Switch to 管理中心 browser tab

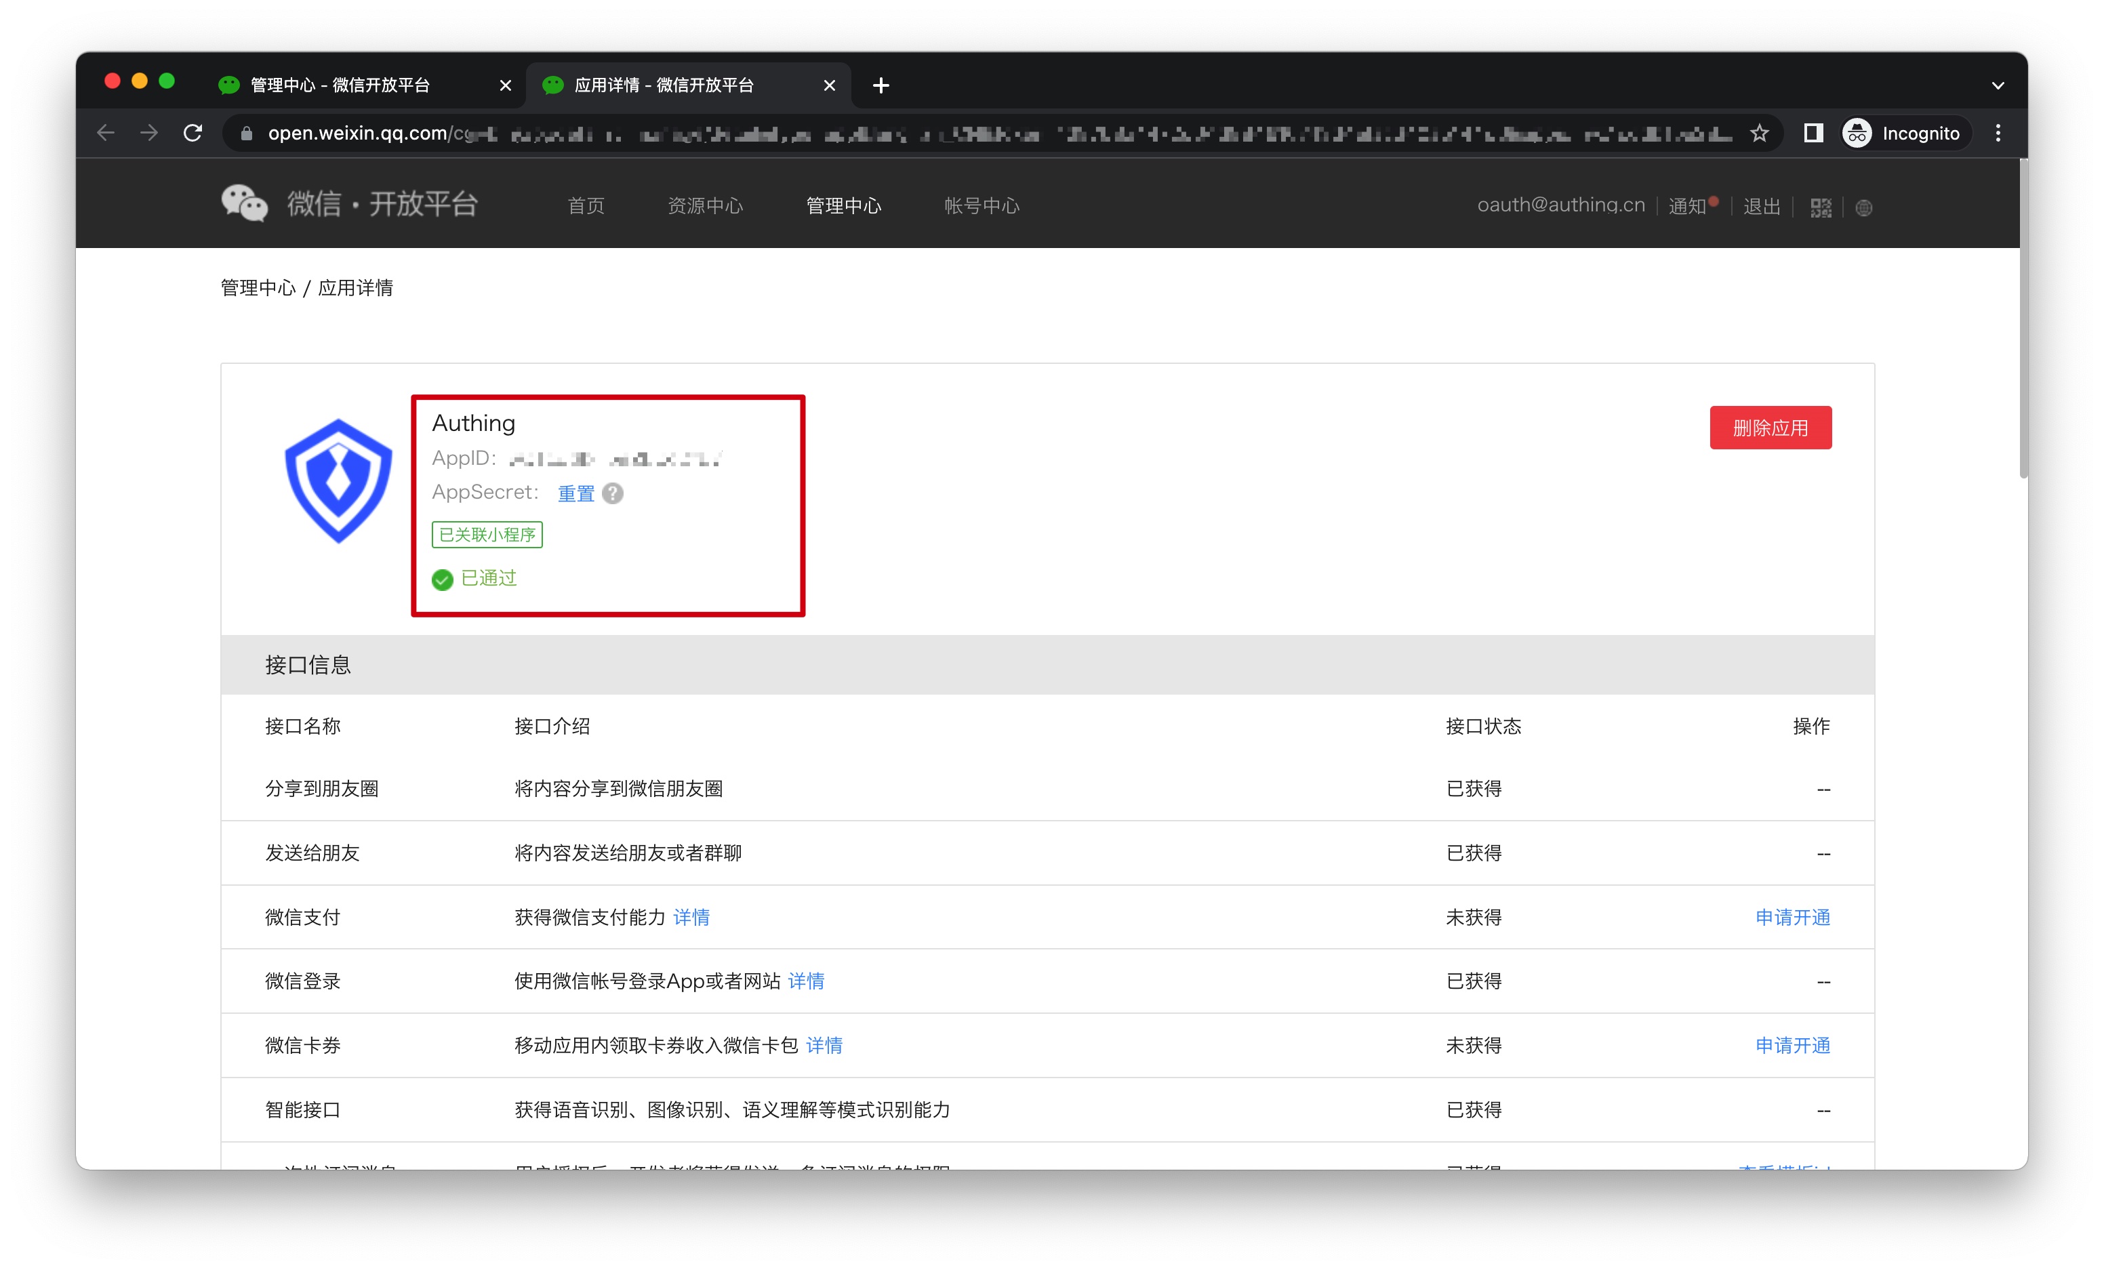(340, 85)
